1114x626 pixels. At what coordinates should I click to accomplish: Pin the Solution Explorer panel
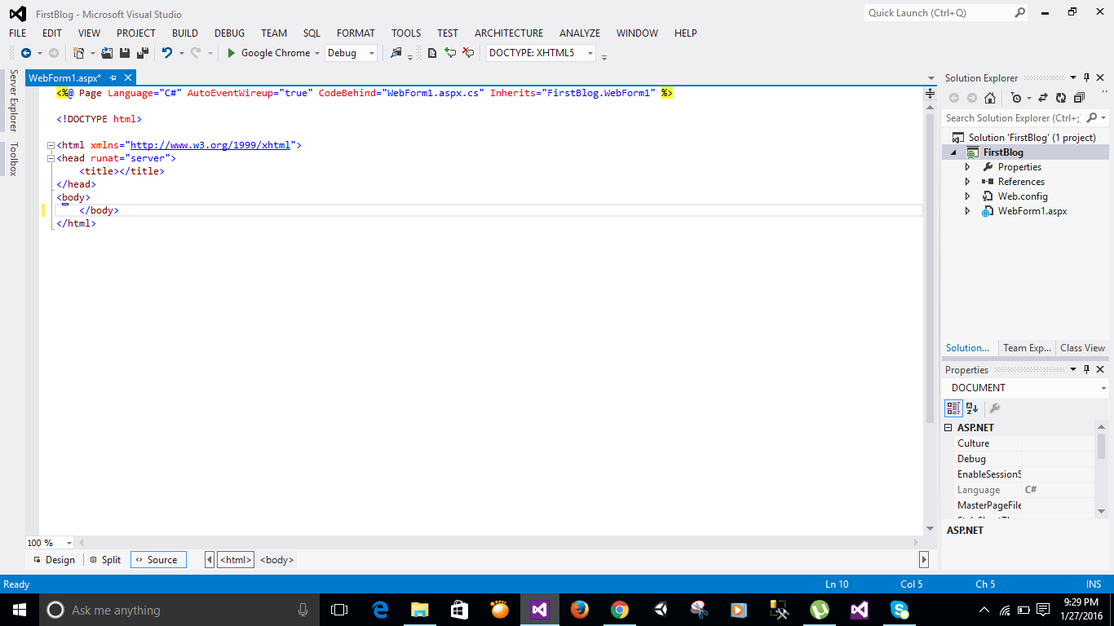(1086, 77)
